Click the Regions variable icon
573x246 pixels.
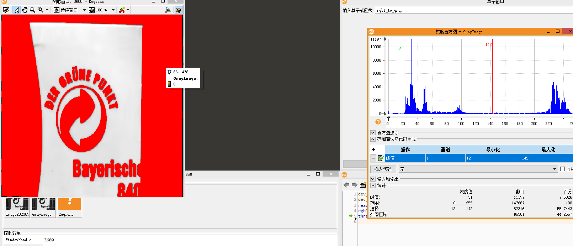pos(69,207)
